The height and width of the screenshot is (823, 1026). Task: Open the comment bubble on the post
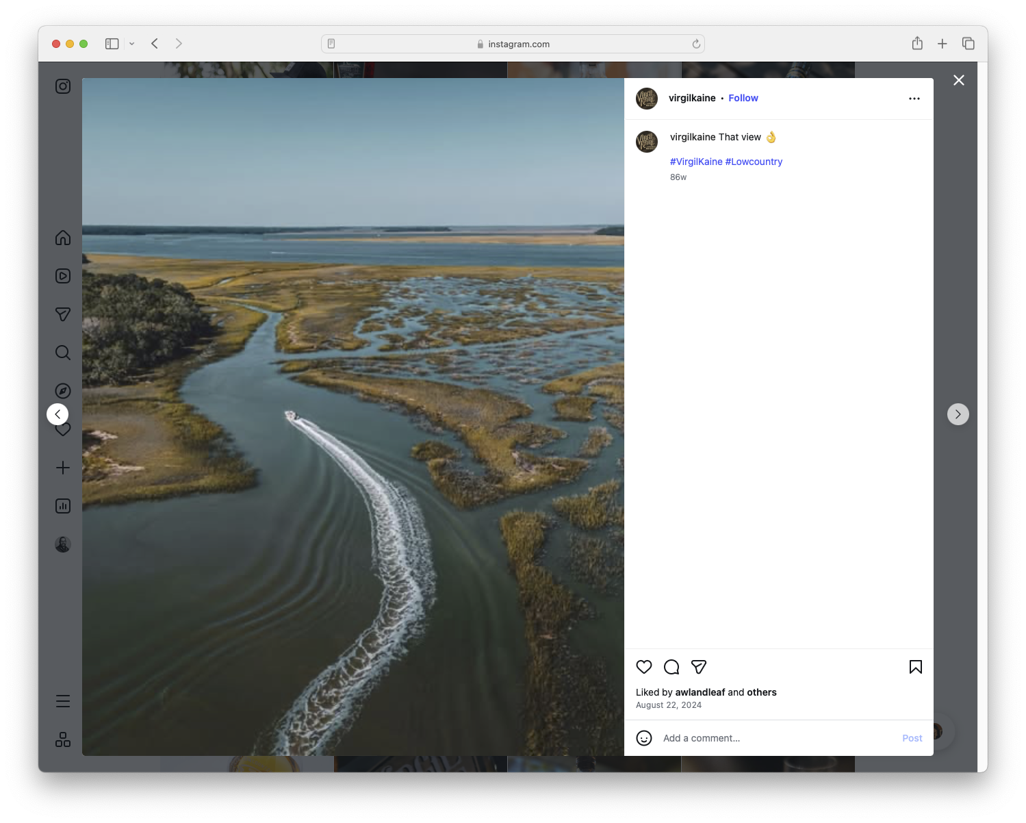671,666
